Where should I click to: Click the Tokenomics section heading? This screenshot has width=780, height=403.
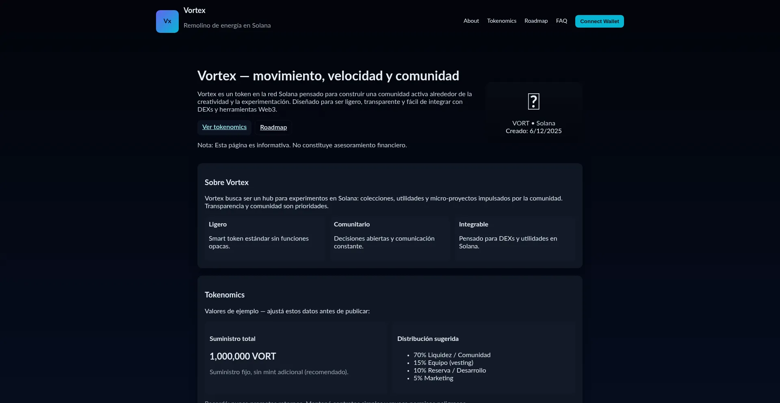225,295
